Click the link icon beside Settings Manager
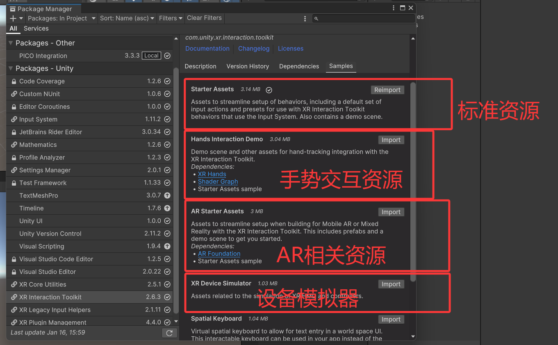This screenshot has width=558, height=345. coord(14,170)
